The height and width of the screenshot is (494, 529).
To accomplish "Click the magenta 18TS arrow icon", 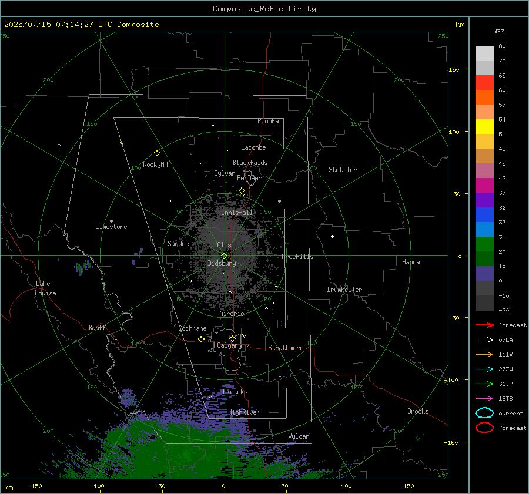I will (484, 399).
